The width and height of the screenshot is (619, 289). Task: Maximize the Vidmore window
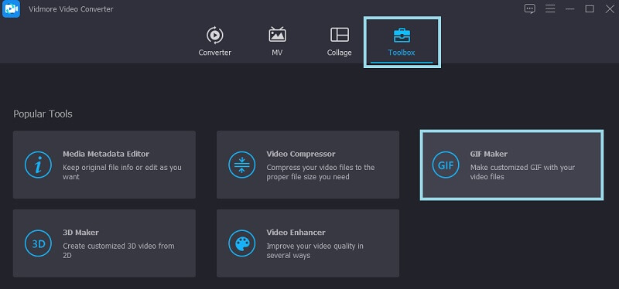pyautogui.click(x=590, y=8)
